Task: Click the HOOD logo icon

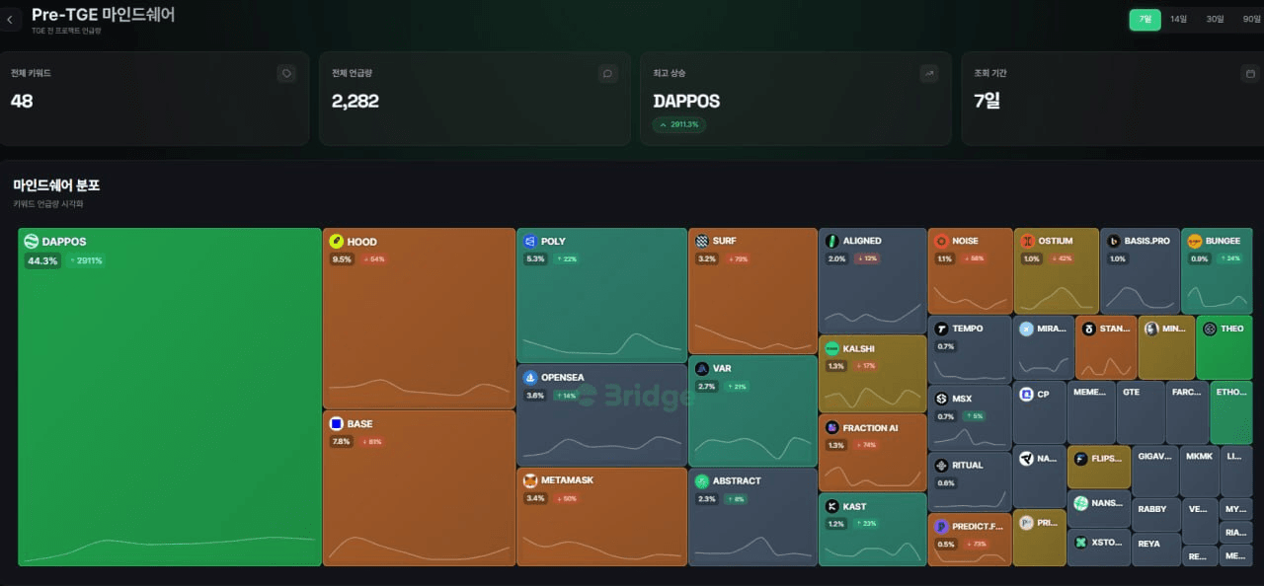Action: pos(336,242)
